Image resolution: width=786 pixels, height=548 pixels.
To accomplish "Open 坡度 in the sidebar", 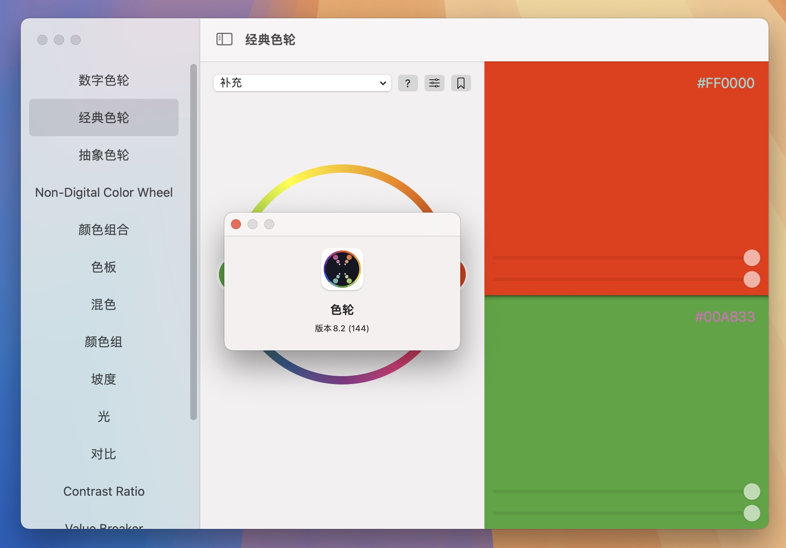I will click(104, 379).
